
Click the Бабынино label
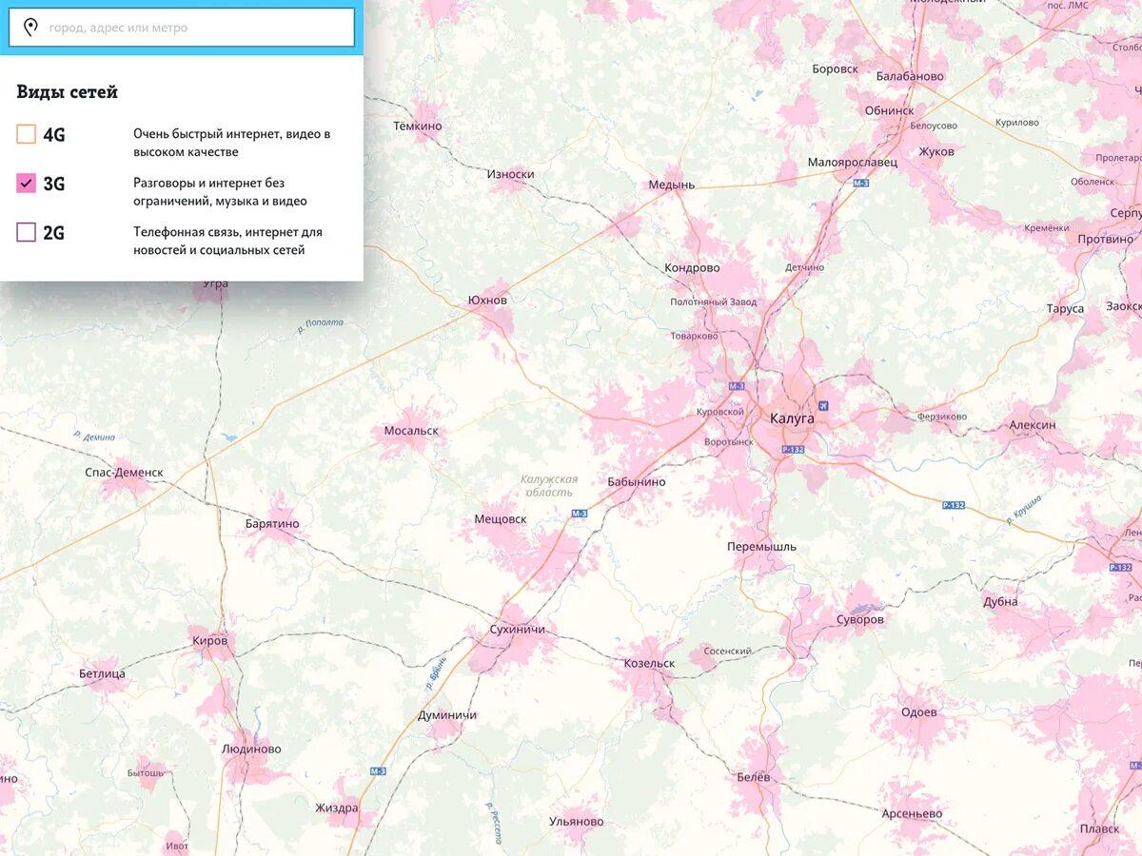pos(637,482)
